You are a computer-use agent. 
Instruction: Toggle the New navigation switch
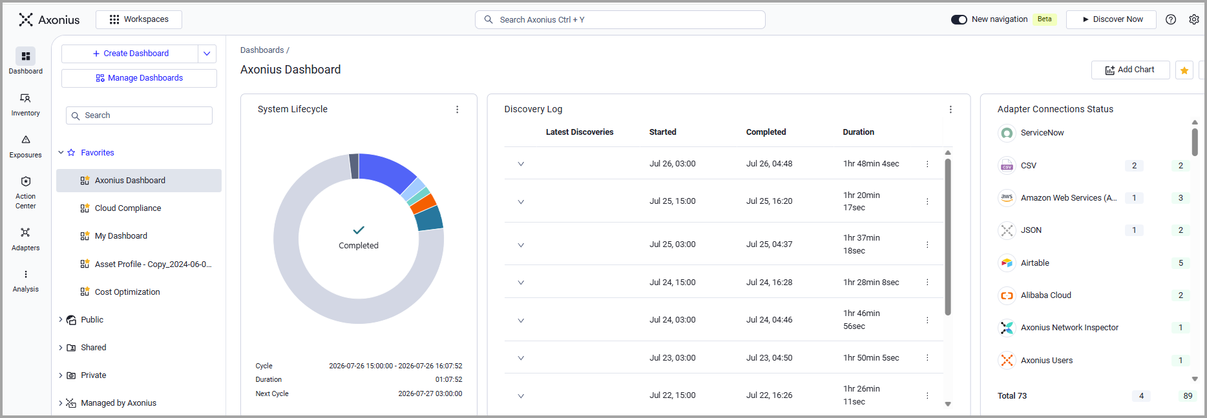pyautogui.click(x=959, y=19)
